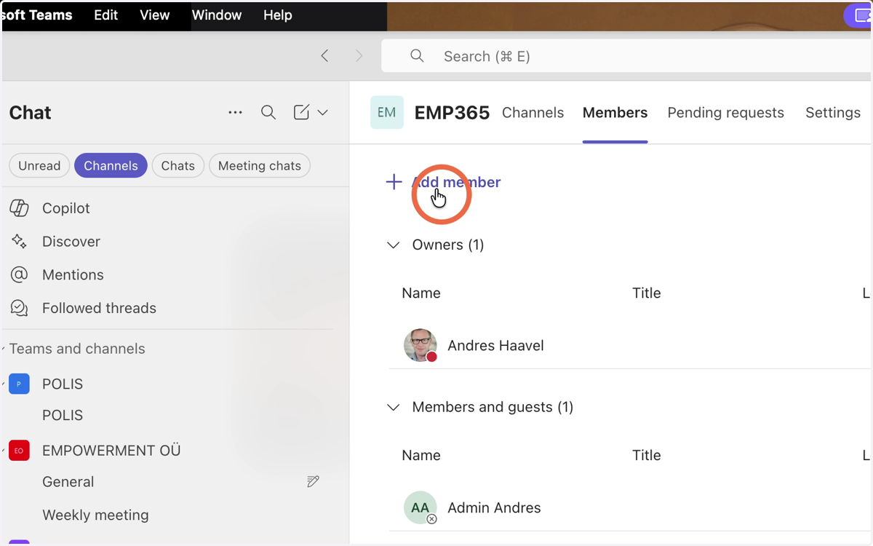Switch to the Members tab

[615, 113]
